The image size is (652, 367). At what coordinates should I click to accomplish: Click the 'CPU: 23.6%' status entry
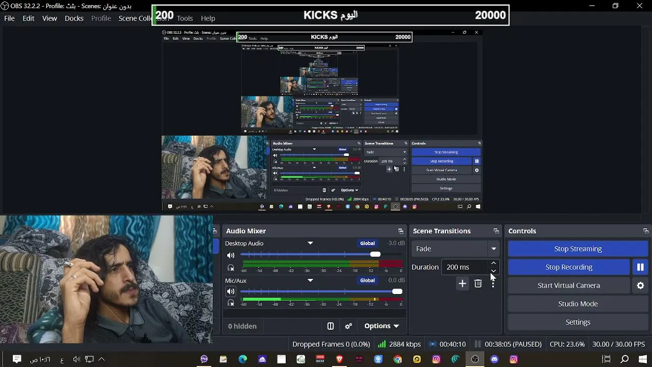coord(567,344)
